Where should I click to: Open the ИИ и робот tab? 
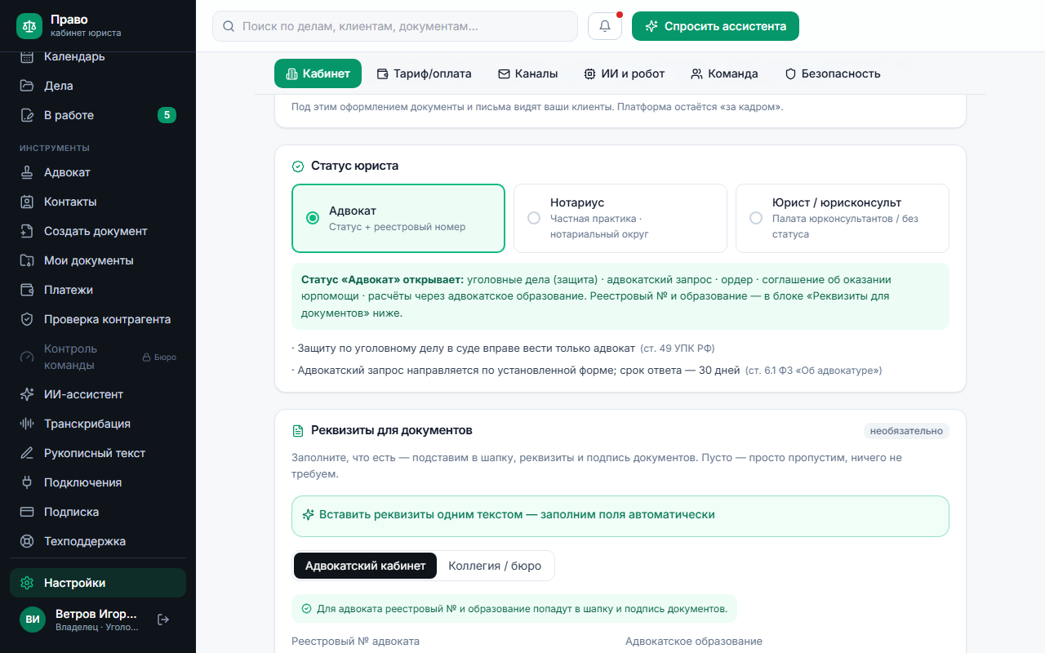tap(625, 73)
